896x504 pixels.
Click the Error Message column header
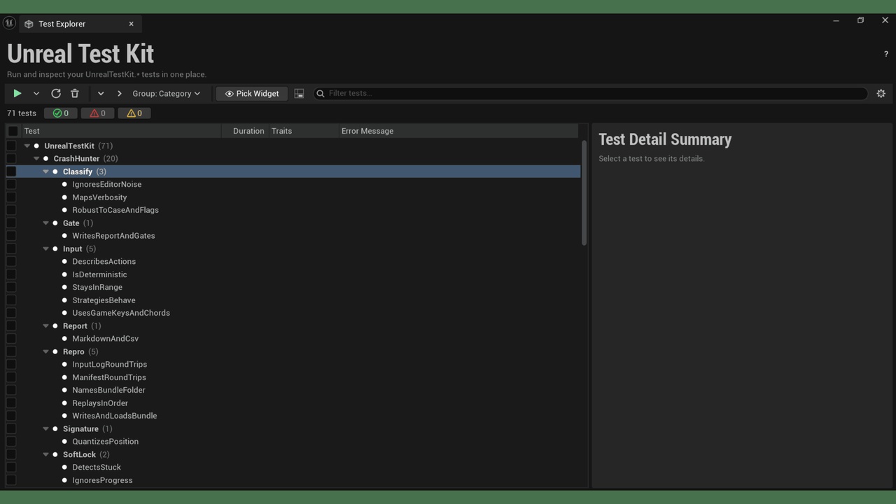[x=458, y=131]
